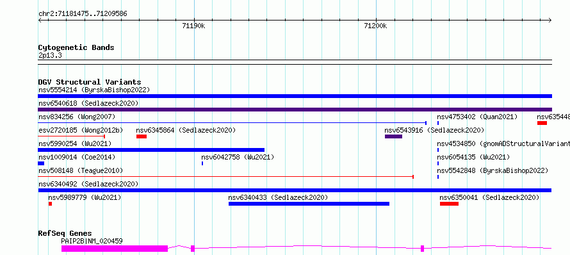This screenshot has width=570, height=255.
Task: Click the Cytogenetic Bands track title
Action: click(76, 47)
